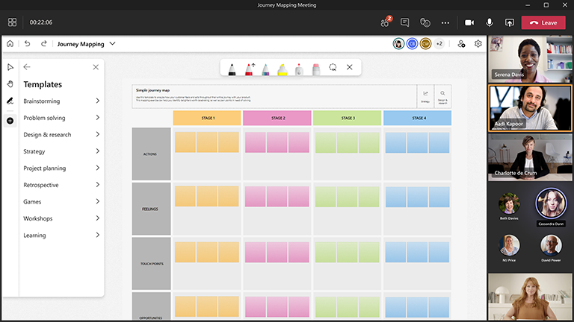
Task: Open the whiteboard settings gear
Action: [478, 44]
